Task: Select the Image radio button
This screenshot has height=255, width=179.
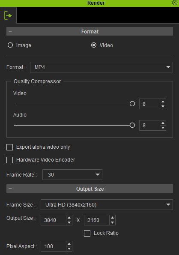Action: (x=10, y=45)
